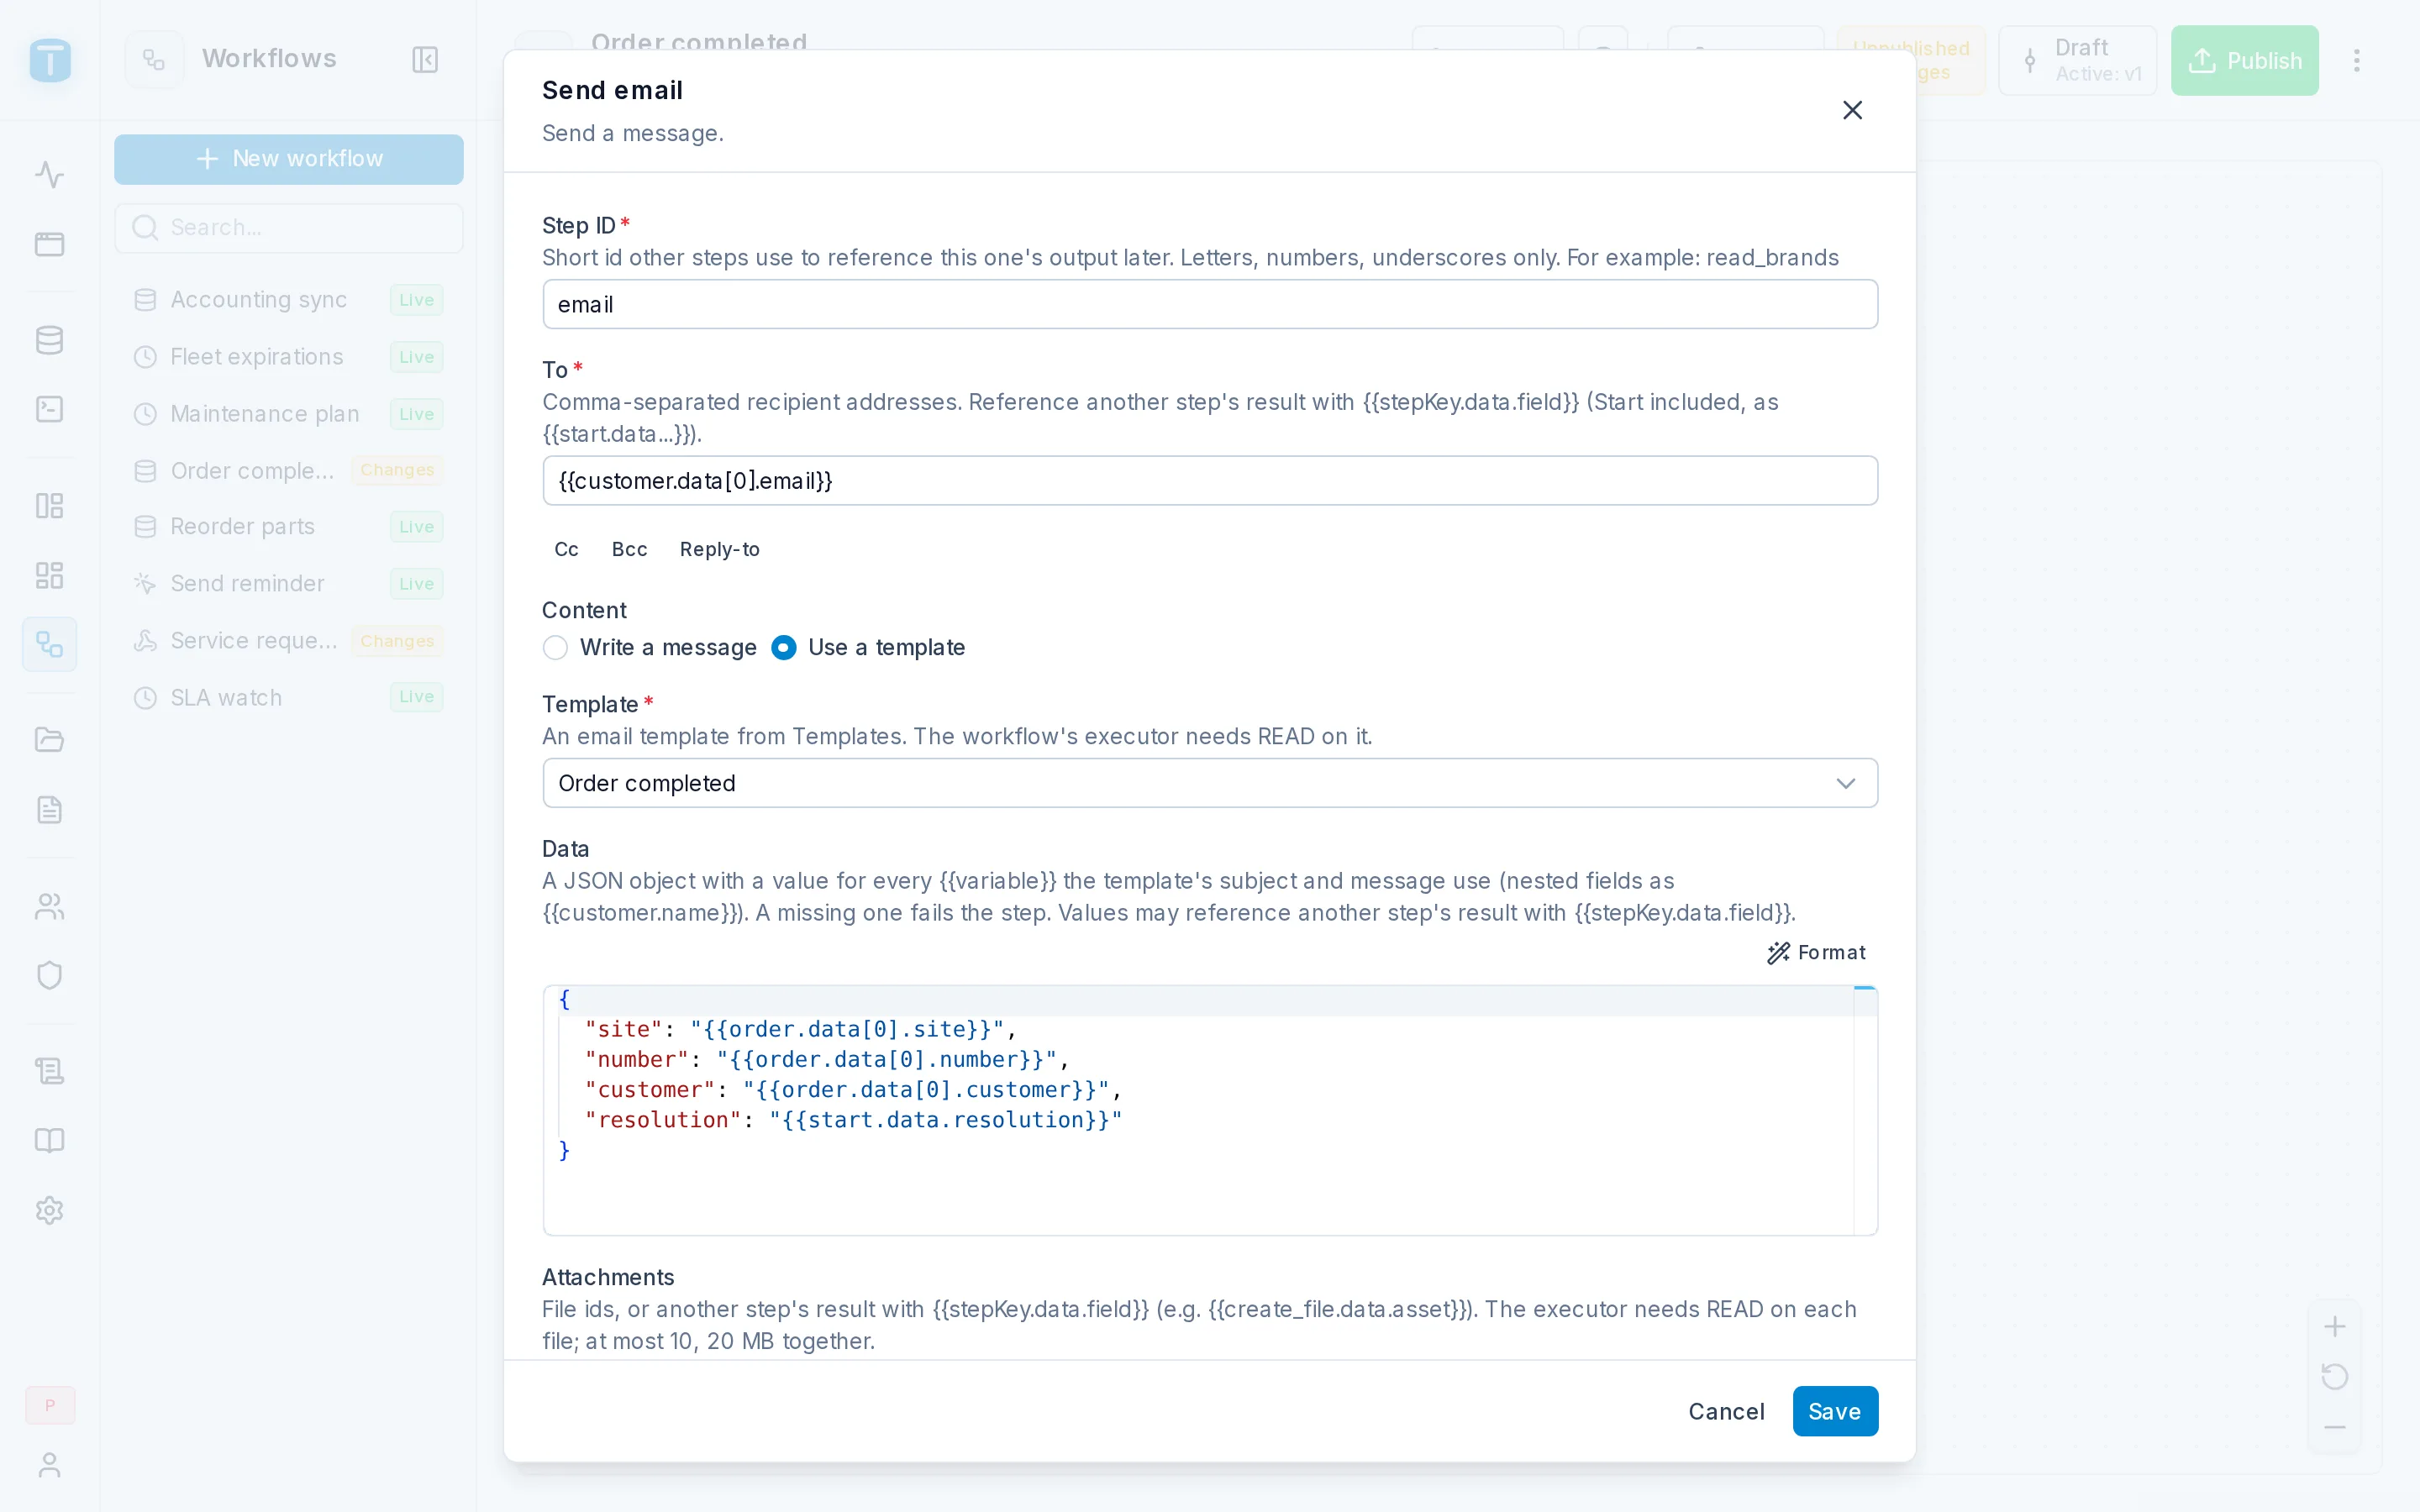
Task: Click the zoom in plus canvas control
Action: tap(2334, 1327)
